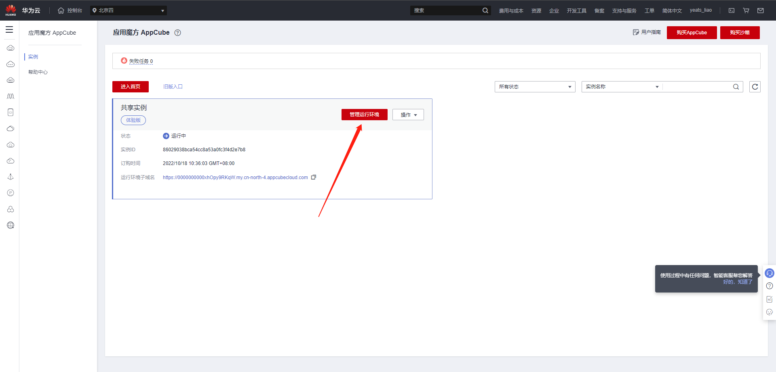
Task: Open the 用户指南 user guide
Action: click(x=647, y=32)
